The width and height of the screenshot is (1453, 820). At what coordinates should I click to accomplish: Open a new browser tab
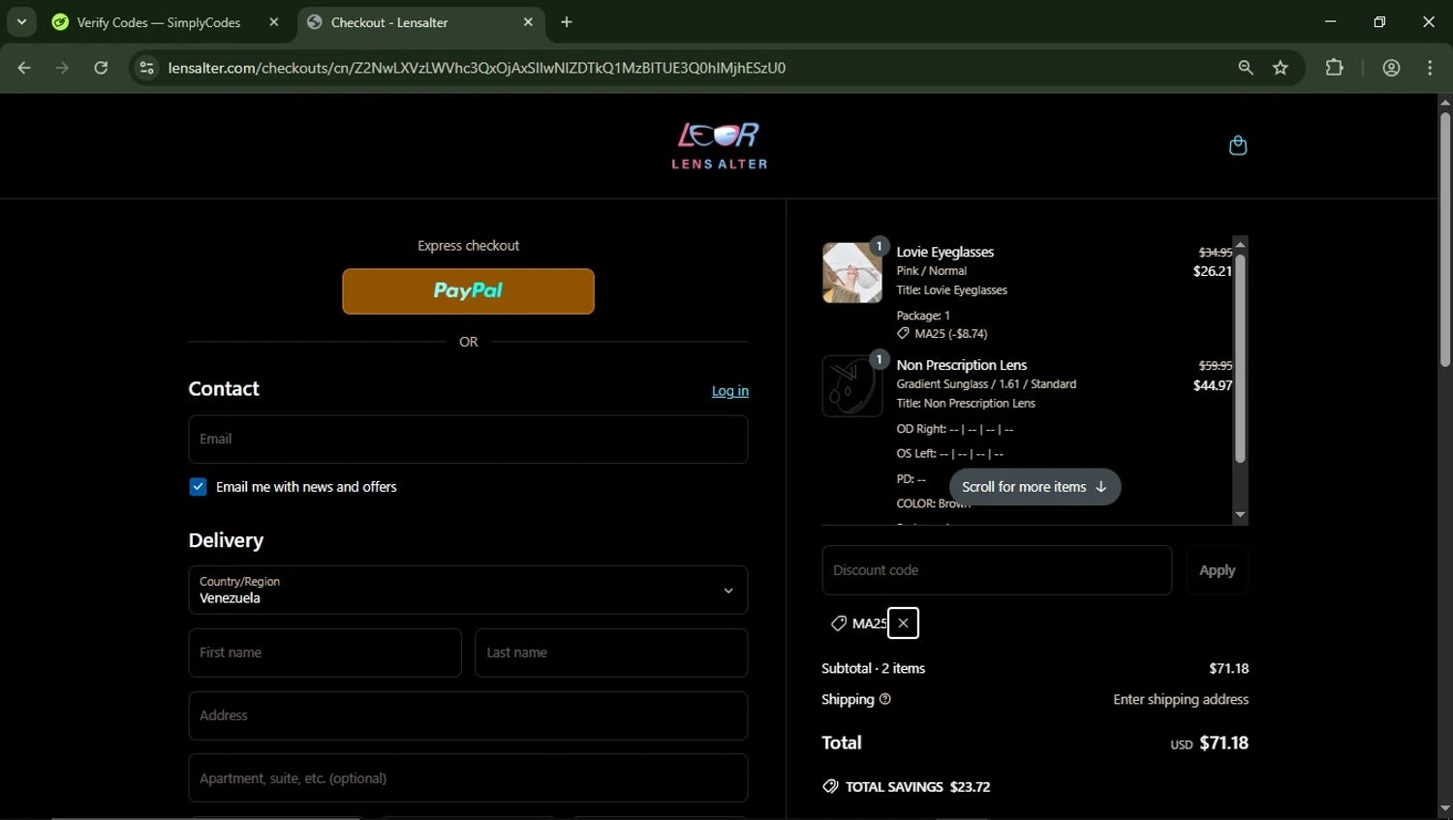click(x=567, y=22)
